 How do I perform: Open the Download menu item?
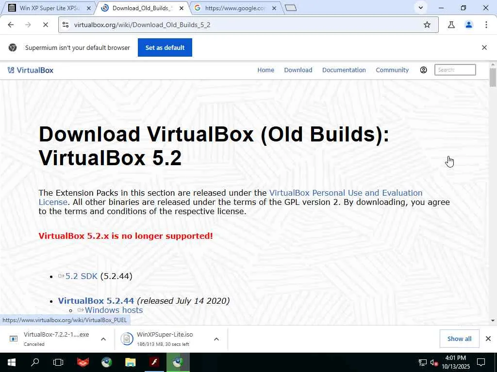298,70
